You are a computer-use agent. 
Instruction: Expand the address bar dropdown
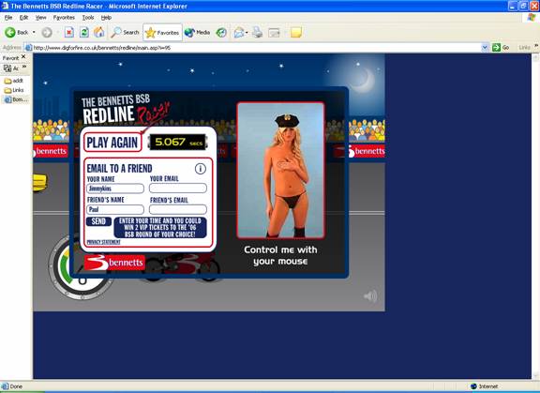(485, 48)
